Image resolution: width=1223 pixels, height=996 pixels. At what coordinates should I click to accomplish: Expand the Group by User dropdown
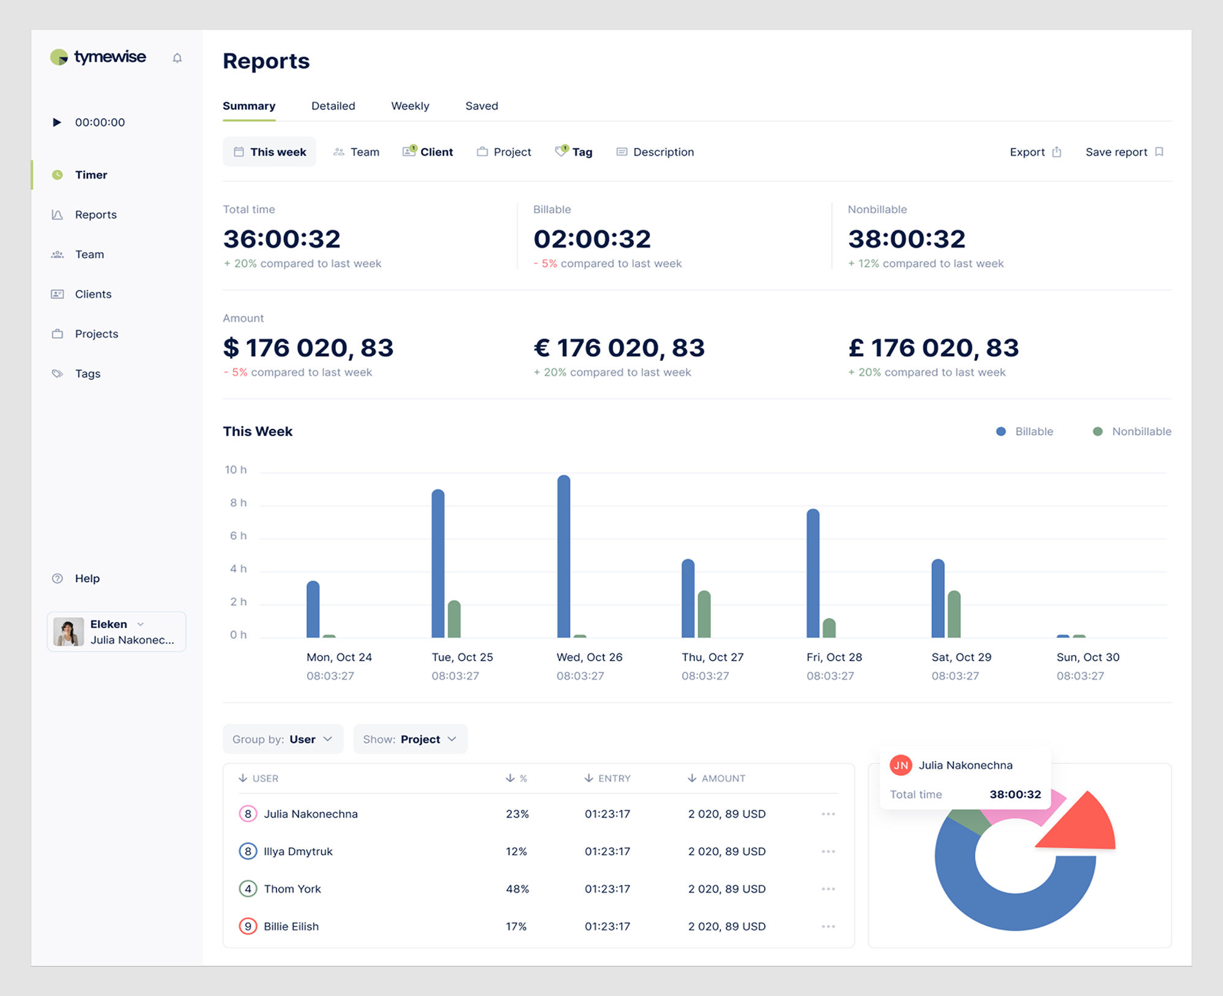283,740
